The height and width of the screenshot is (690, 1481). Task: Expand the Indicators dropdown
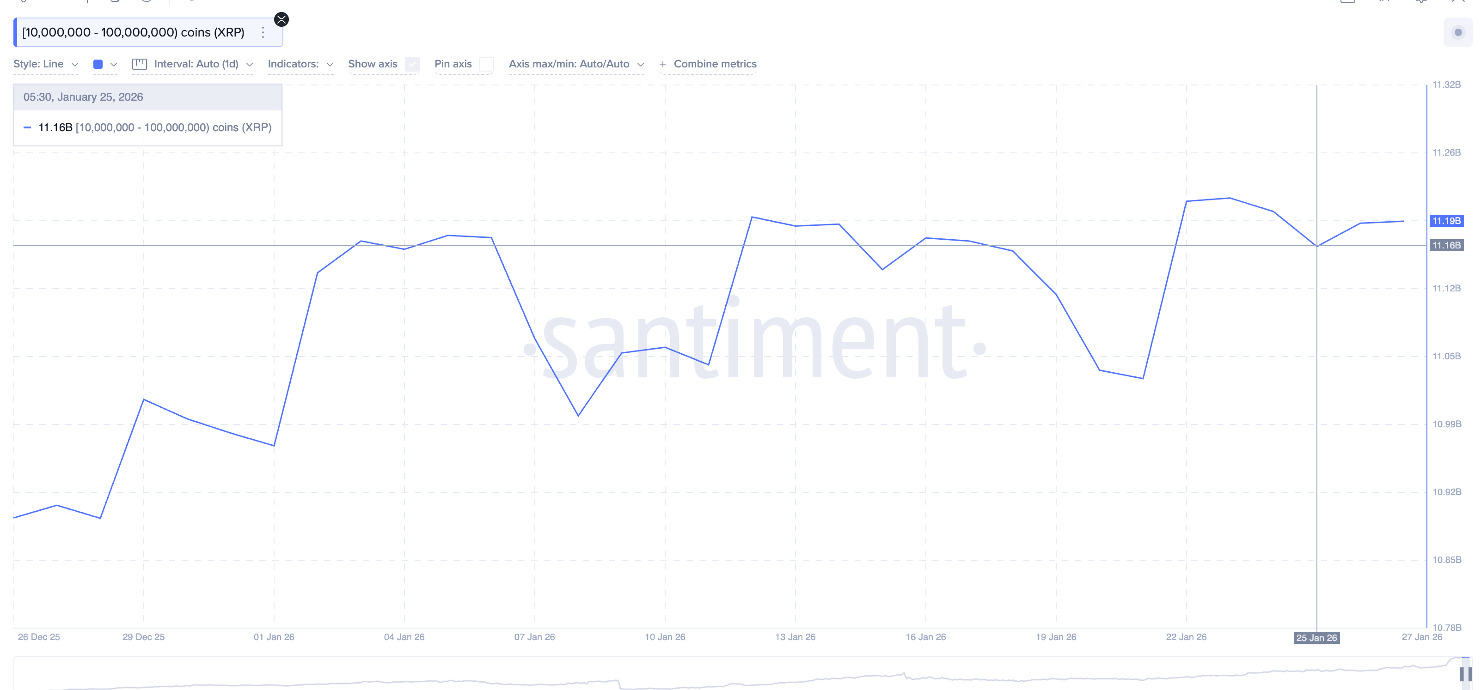300,64
